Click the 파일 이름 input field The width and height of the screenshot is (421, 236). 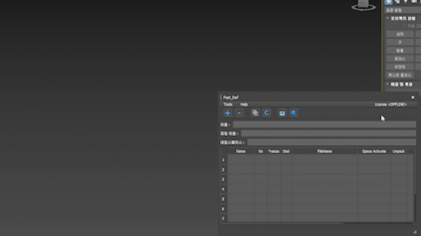tap(328, 133)
